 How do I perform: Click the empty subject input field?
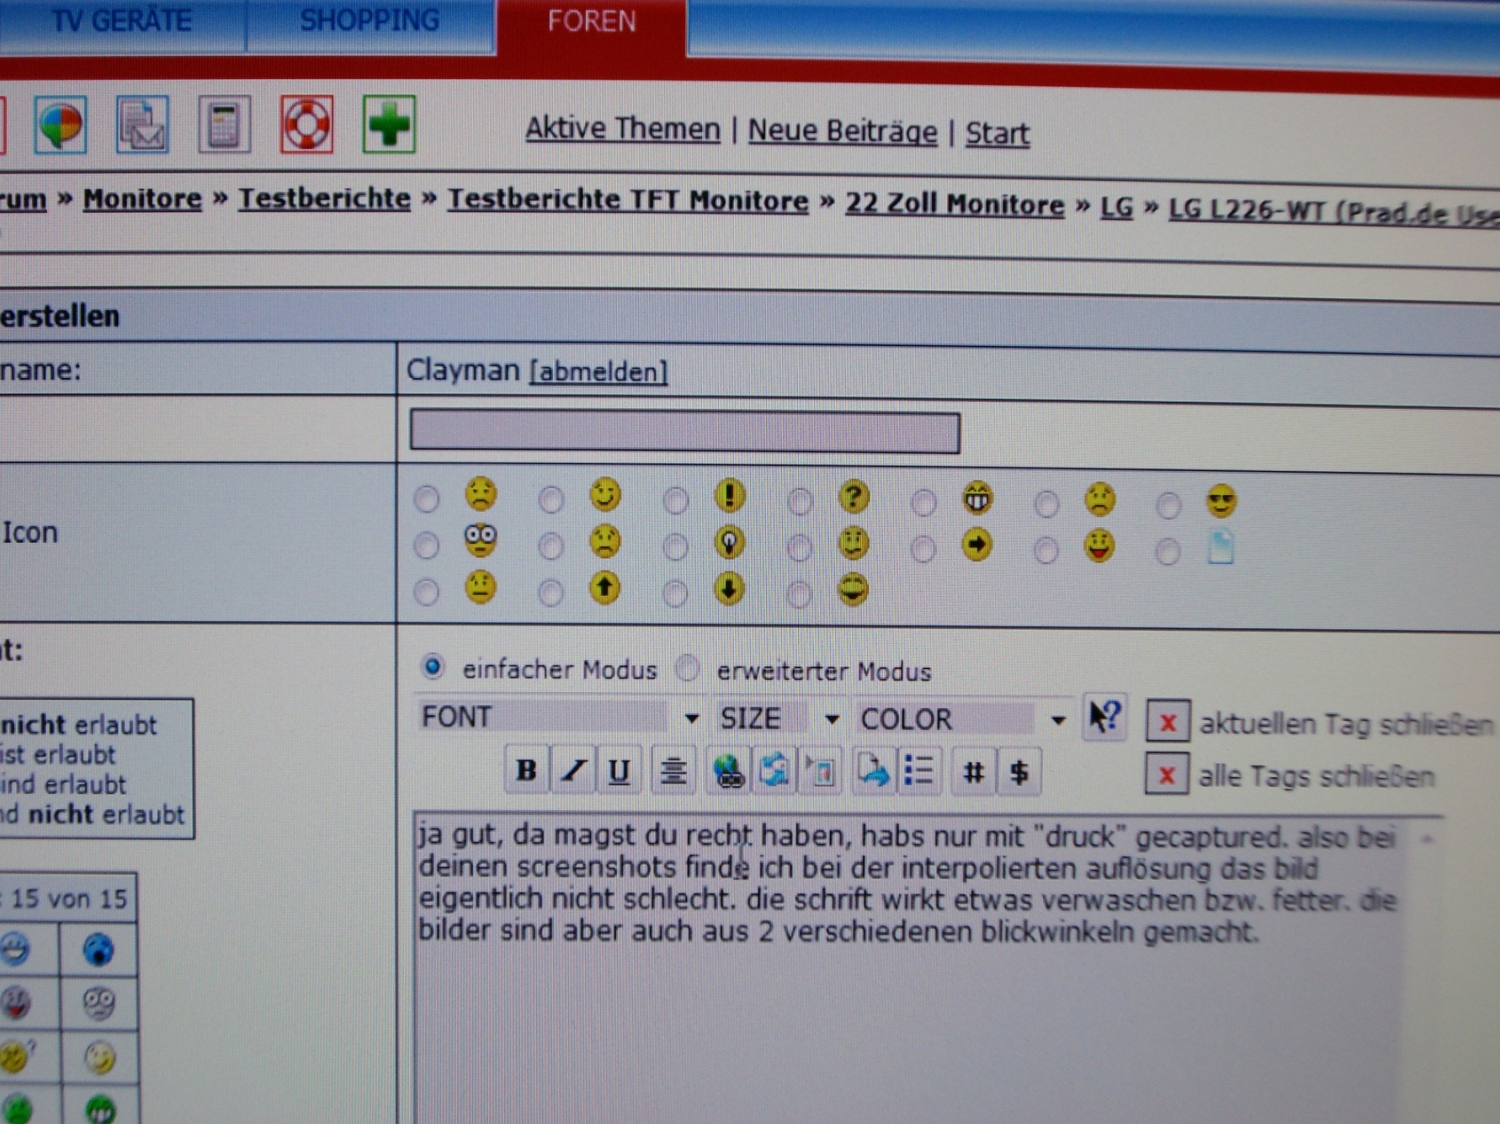tap(684, 432)
